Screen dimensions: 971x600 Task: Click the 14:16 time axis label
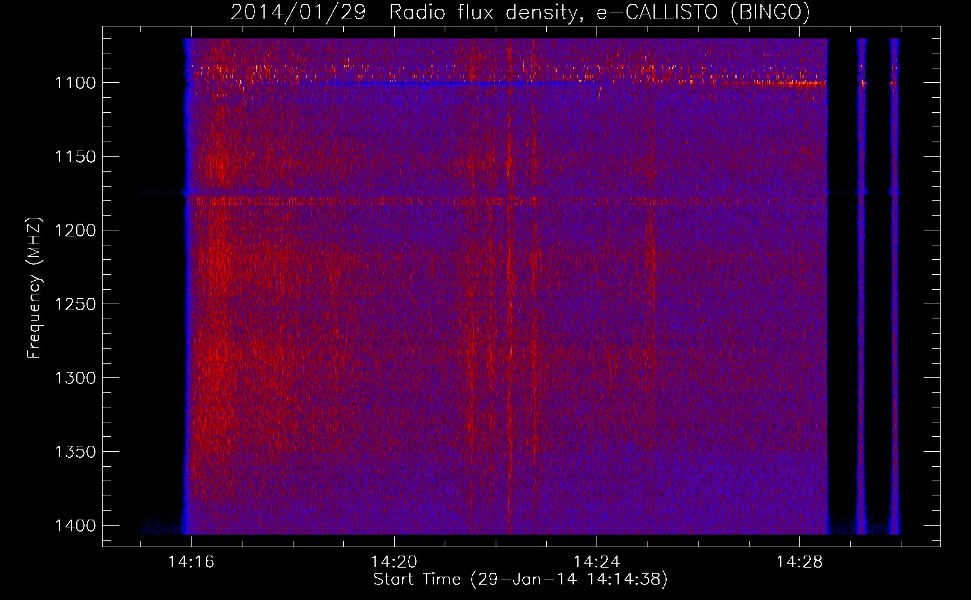point(191,562)
